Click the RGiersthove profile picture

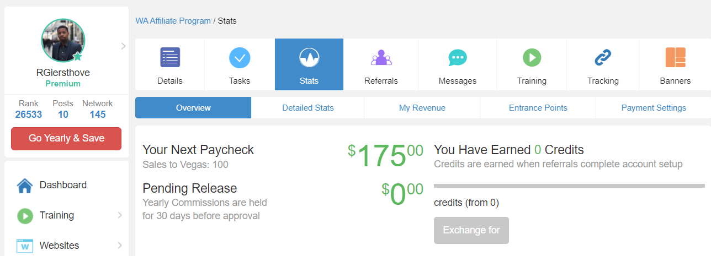coord(63,40)
